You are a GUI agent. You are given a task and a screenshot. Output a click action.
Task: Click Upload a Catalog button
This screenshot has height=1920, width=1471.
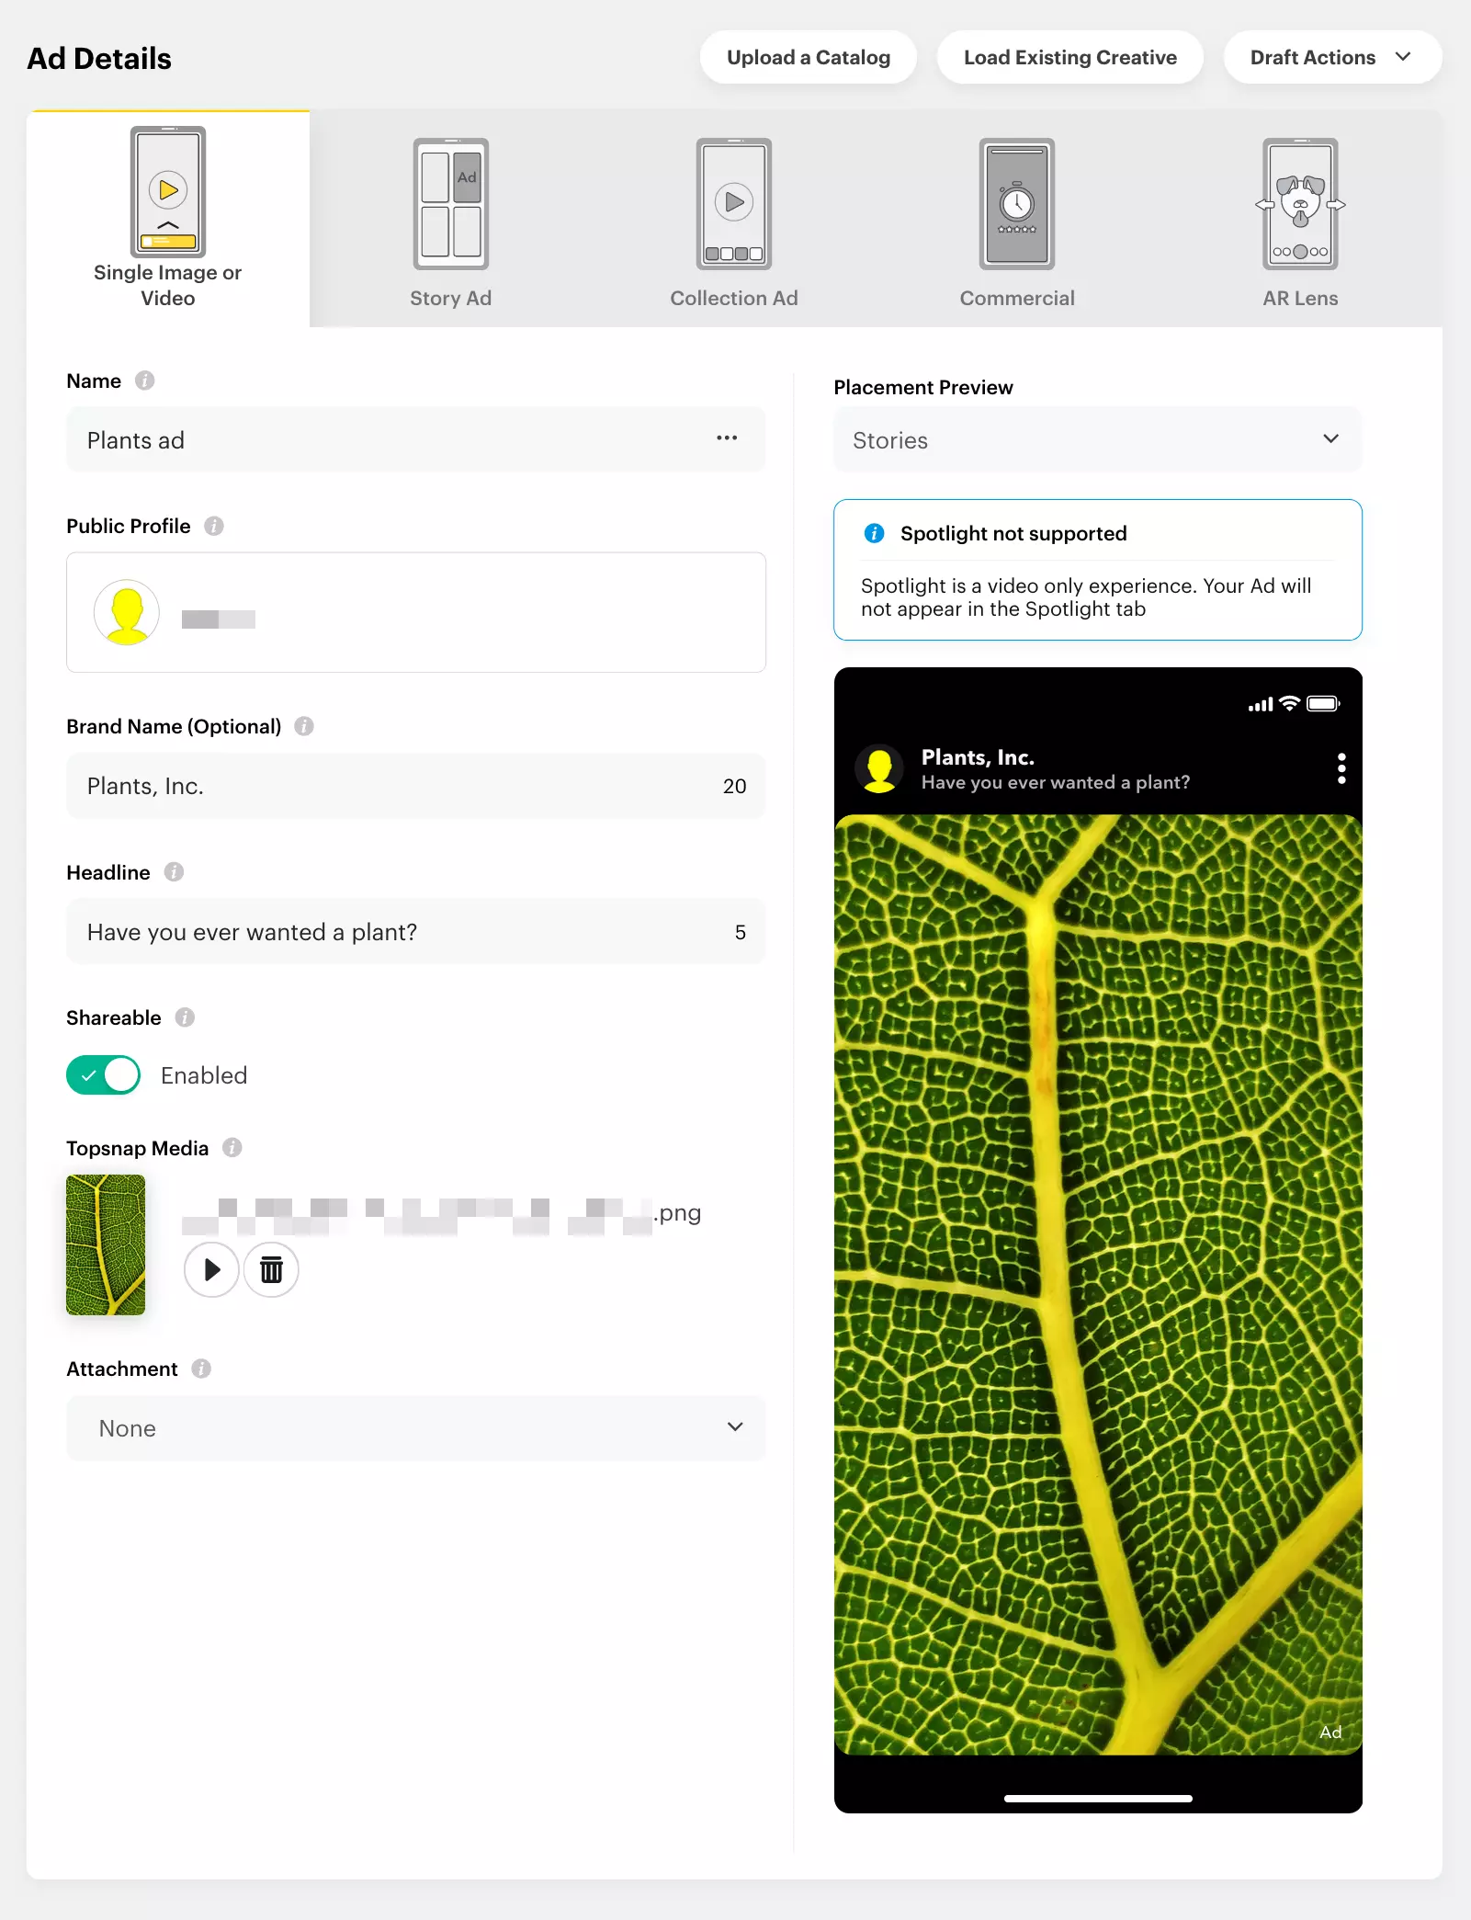point(809,57)
